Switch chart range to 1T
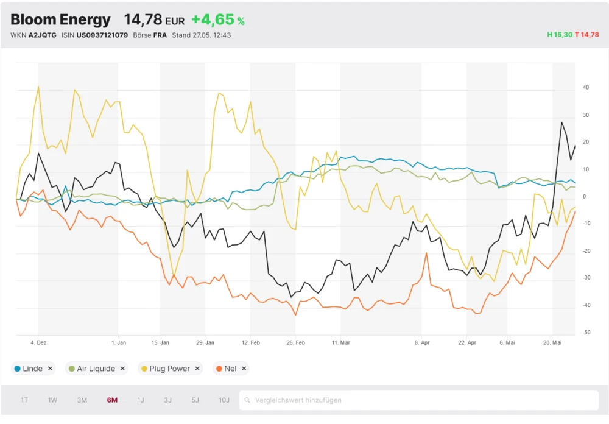The width and height of the screenshot is (609, 424). pyautogui.click(x=24, y=400)
